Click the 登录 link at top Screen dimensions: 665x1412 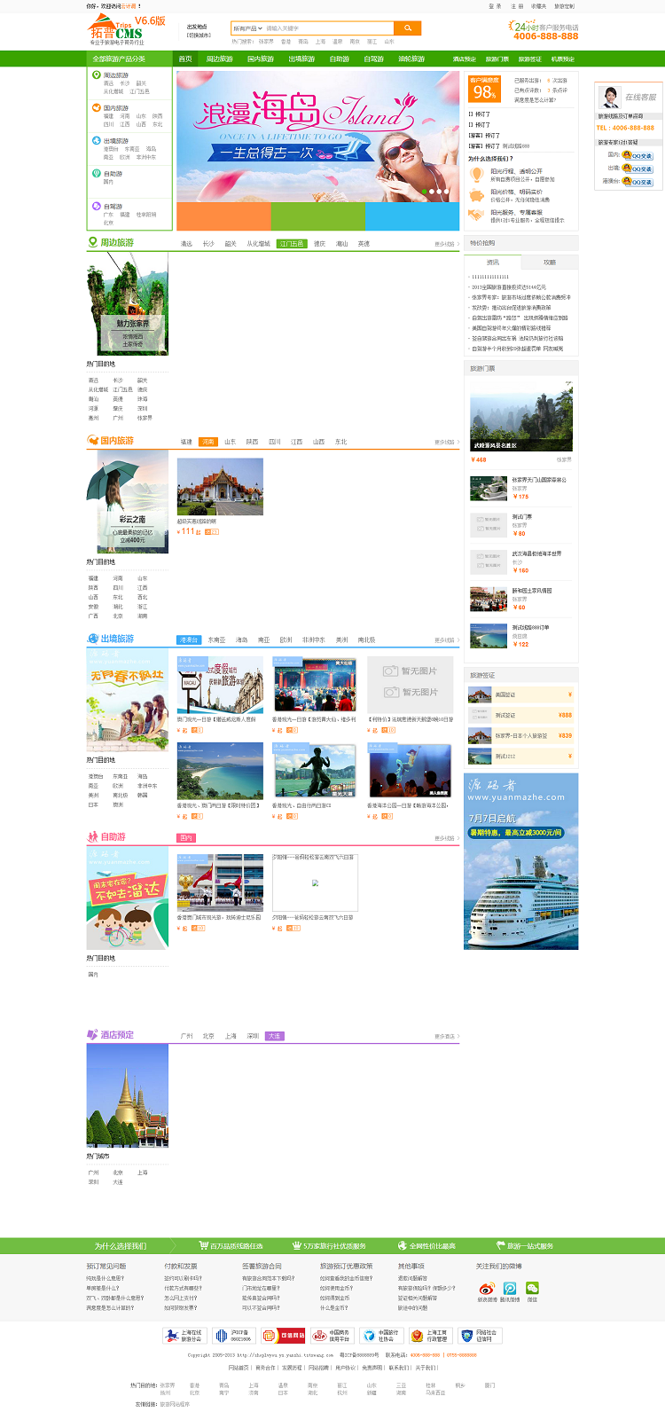(495, 6)
